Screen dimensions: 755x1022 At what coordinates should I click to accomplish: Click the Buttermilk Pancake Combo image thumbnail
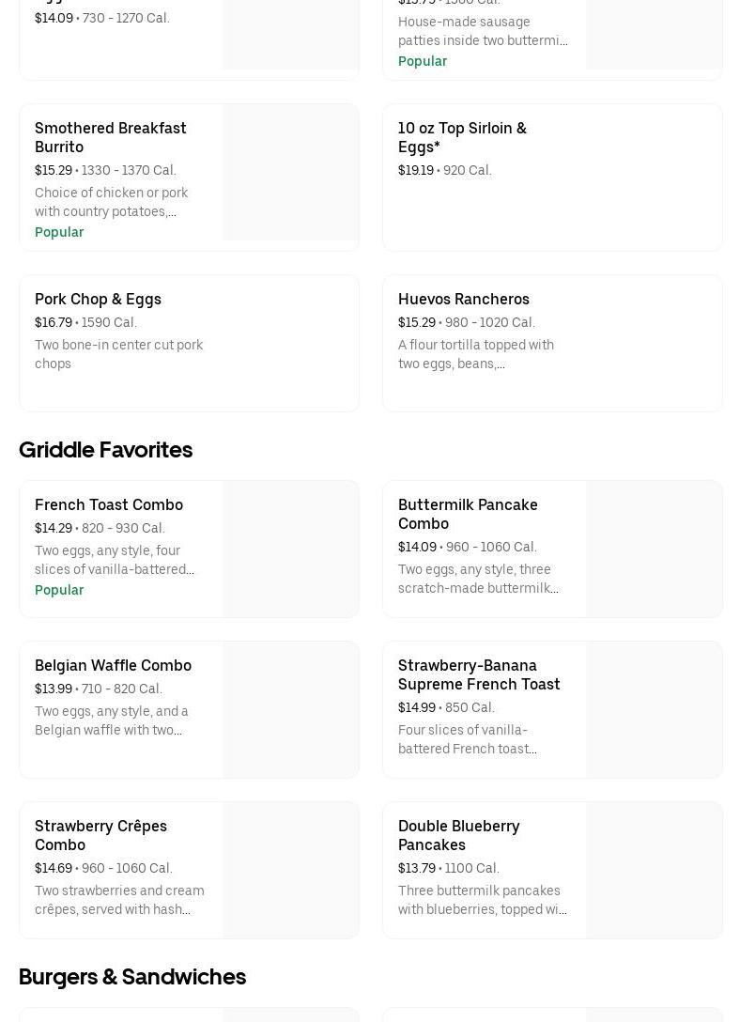point(654,549)
